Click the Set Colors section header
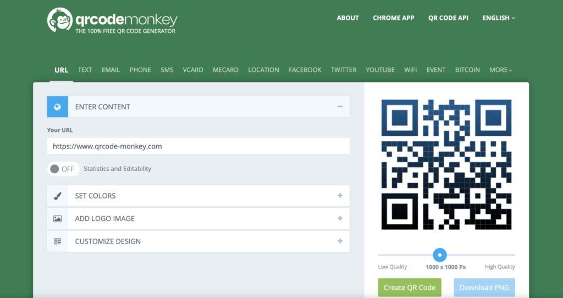The height and width of the screenshot is (298, 563). (x=198, y=196)
